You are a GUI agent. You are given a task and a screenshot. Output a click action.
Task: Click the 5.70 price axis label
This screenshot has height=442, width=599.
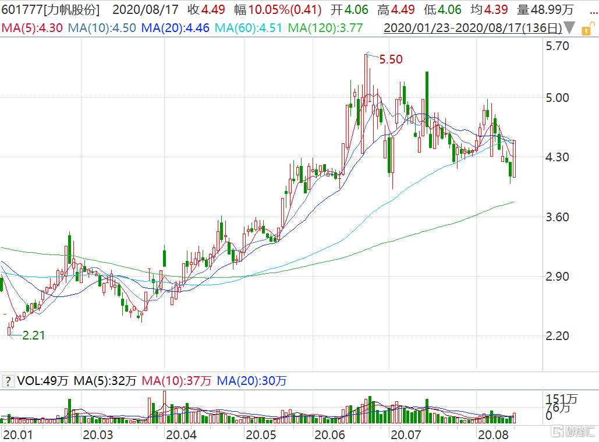(x=557, y=46)
